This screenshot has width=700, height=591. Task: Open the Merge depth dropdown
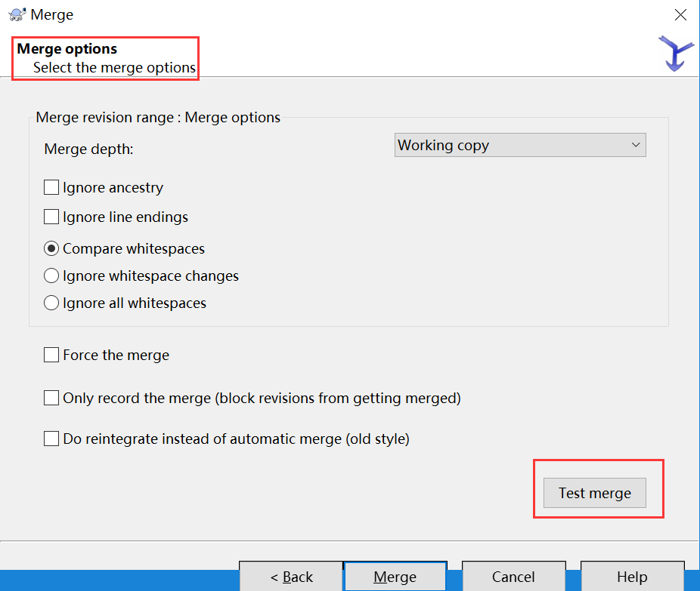tap(520, 146)
